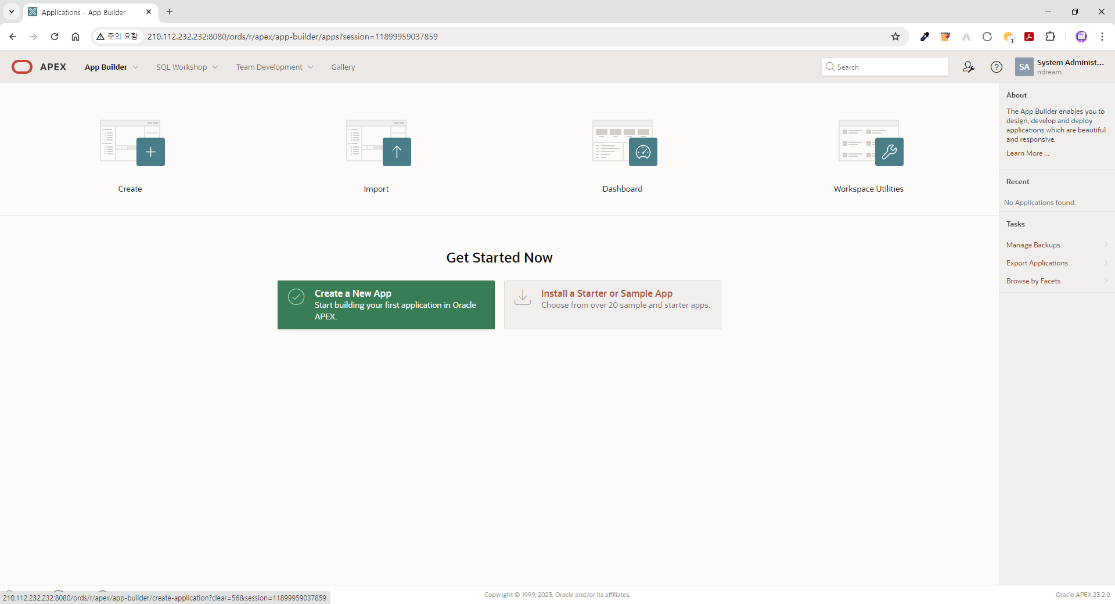Open the Help question mark icon
Image resolution: width=1115 pixels, height=604 pixels.
997,67
